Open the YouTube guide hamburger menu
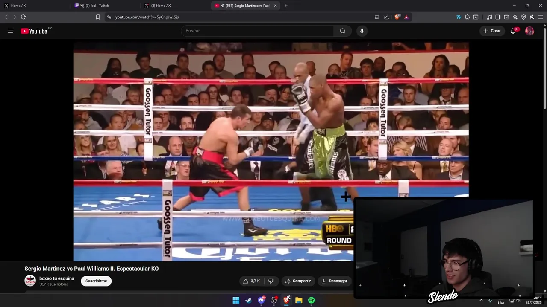Screen dimensions: 547x307 click(10, 31)
